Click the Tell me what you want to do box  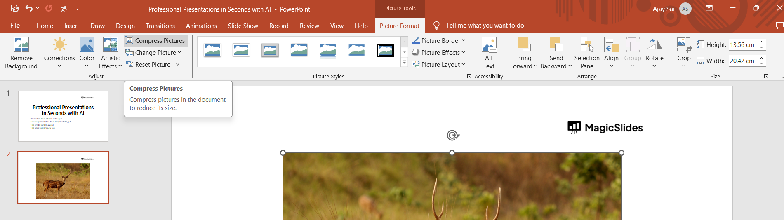[x=485, y=26]
